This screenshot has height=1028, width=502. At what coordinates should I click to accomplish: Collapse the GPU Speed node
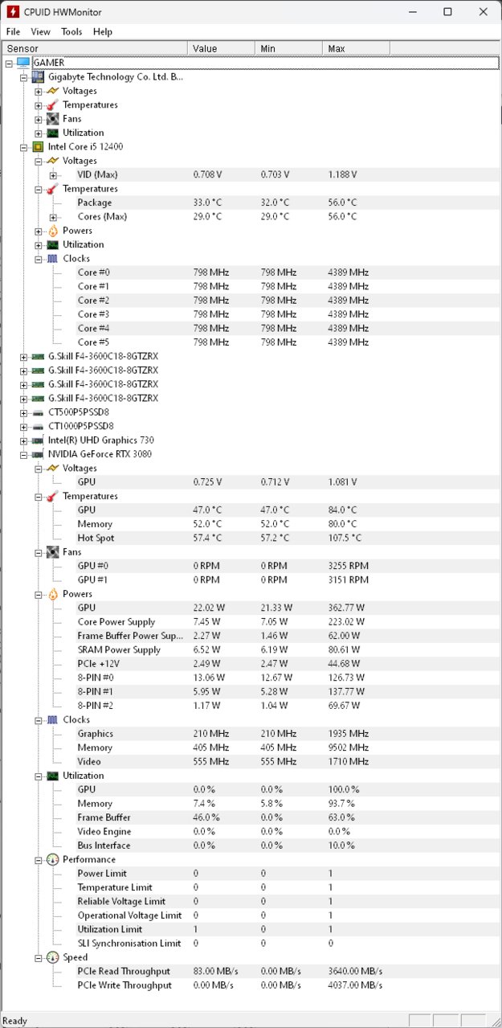[x=39, y=958]
